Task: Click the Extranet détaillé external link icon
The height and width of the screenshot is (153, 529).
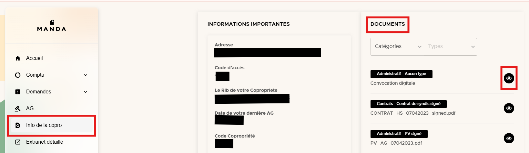Action: pyautogui.click(x=18, y=142)
